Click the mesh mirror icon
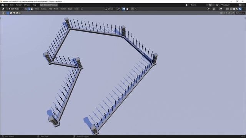Screen dimensions: 246x138 tap(221, 13)
